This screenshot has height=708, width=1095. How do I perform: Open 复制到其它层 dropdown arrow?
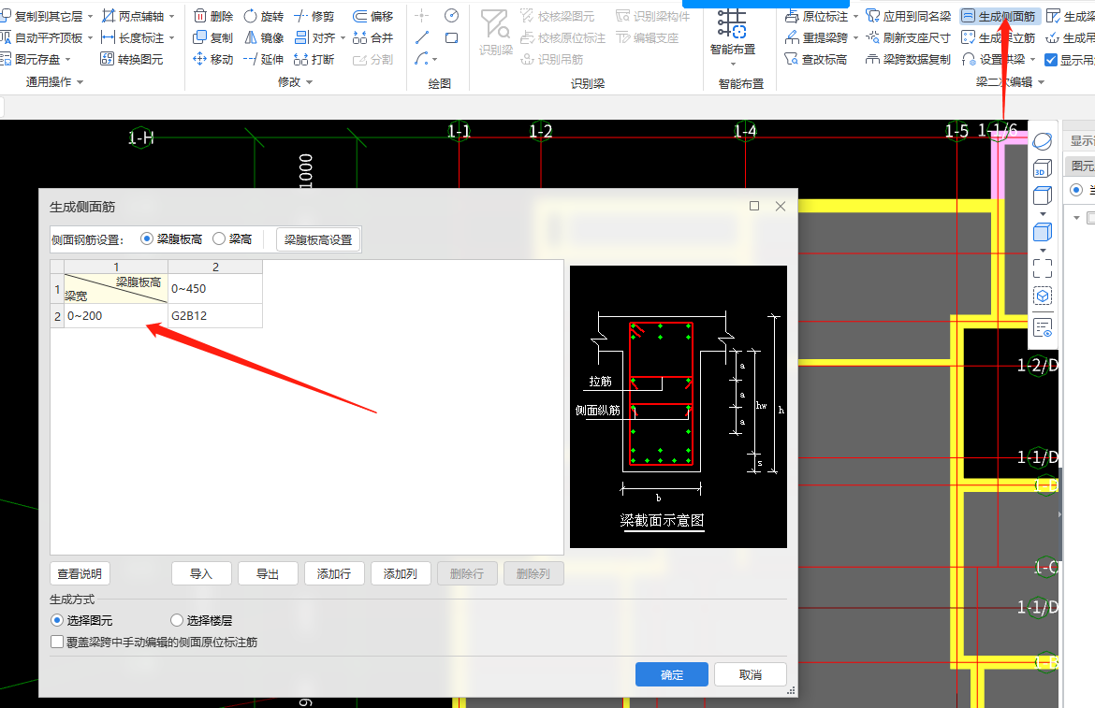click(x=90, y=16)
